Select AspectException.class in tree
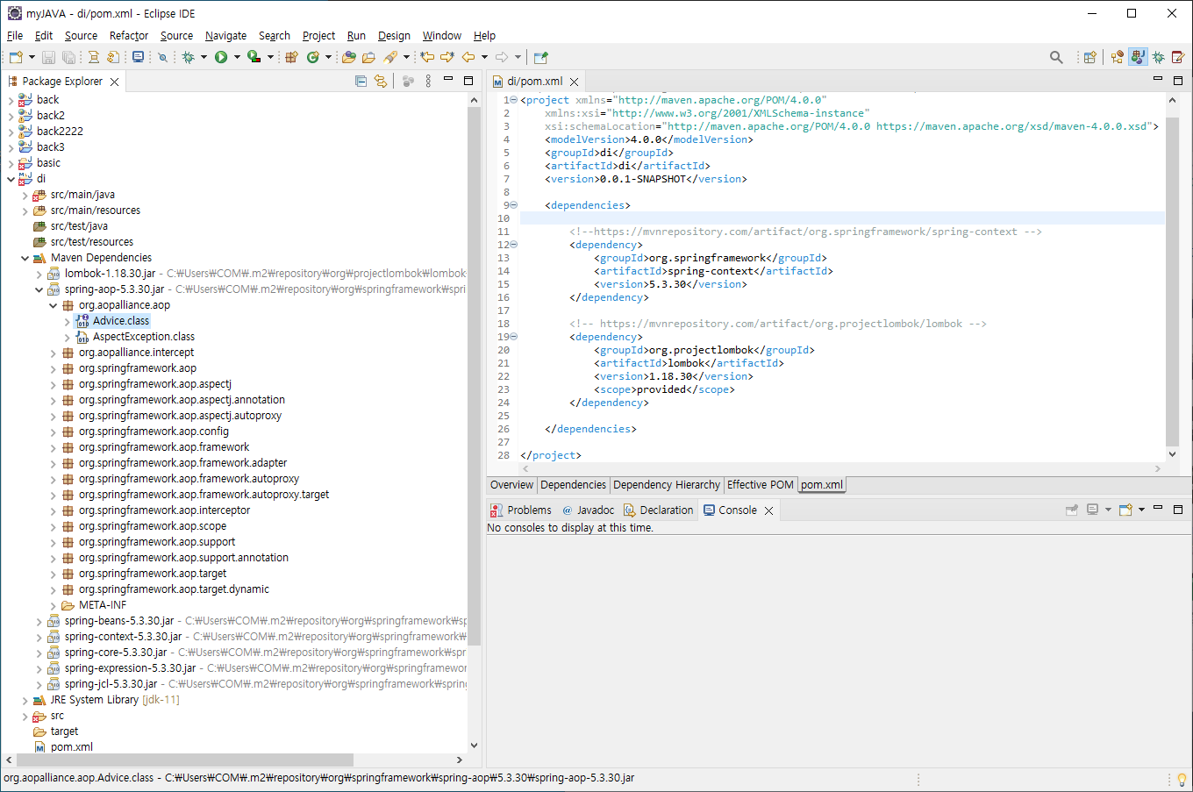 (x=144, y=337)
